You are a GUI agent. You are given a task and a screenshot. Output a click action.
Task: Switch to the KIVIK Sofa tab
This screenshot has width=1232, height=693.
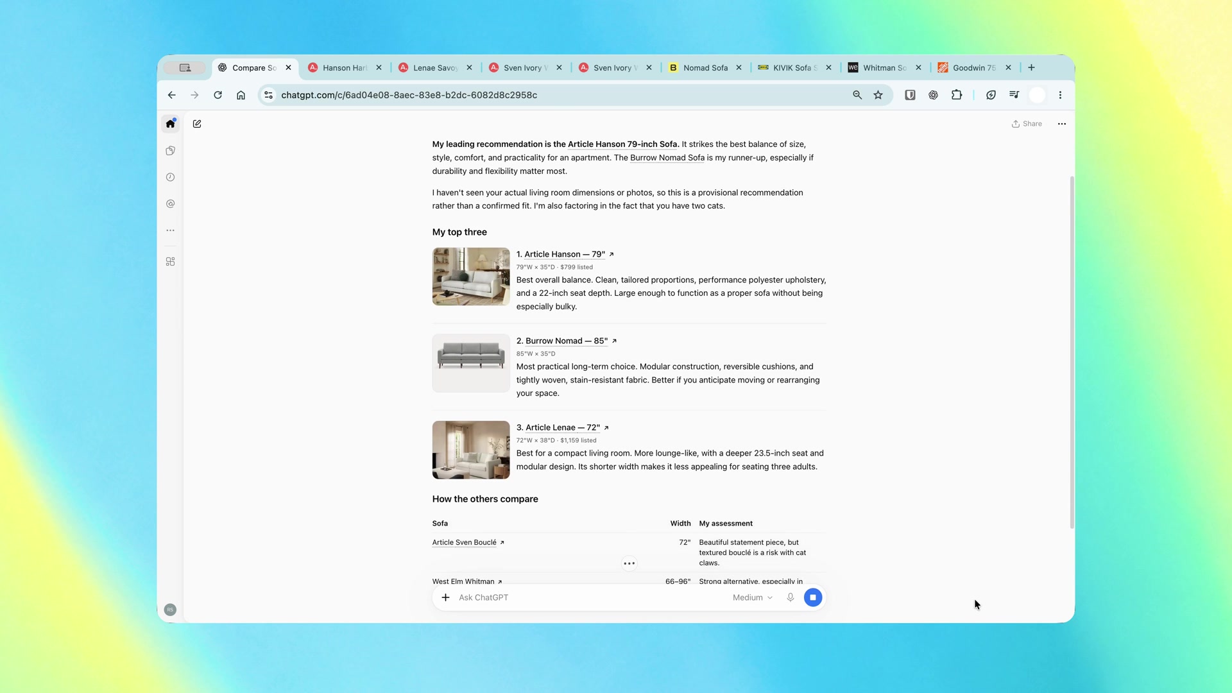pos(794,67)
